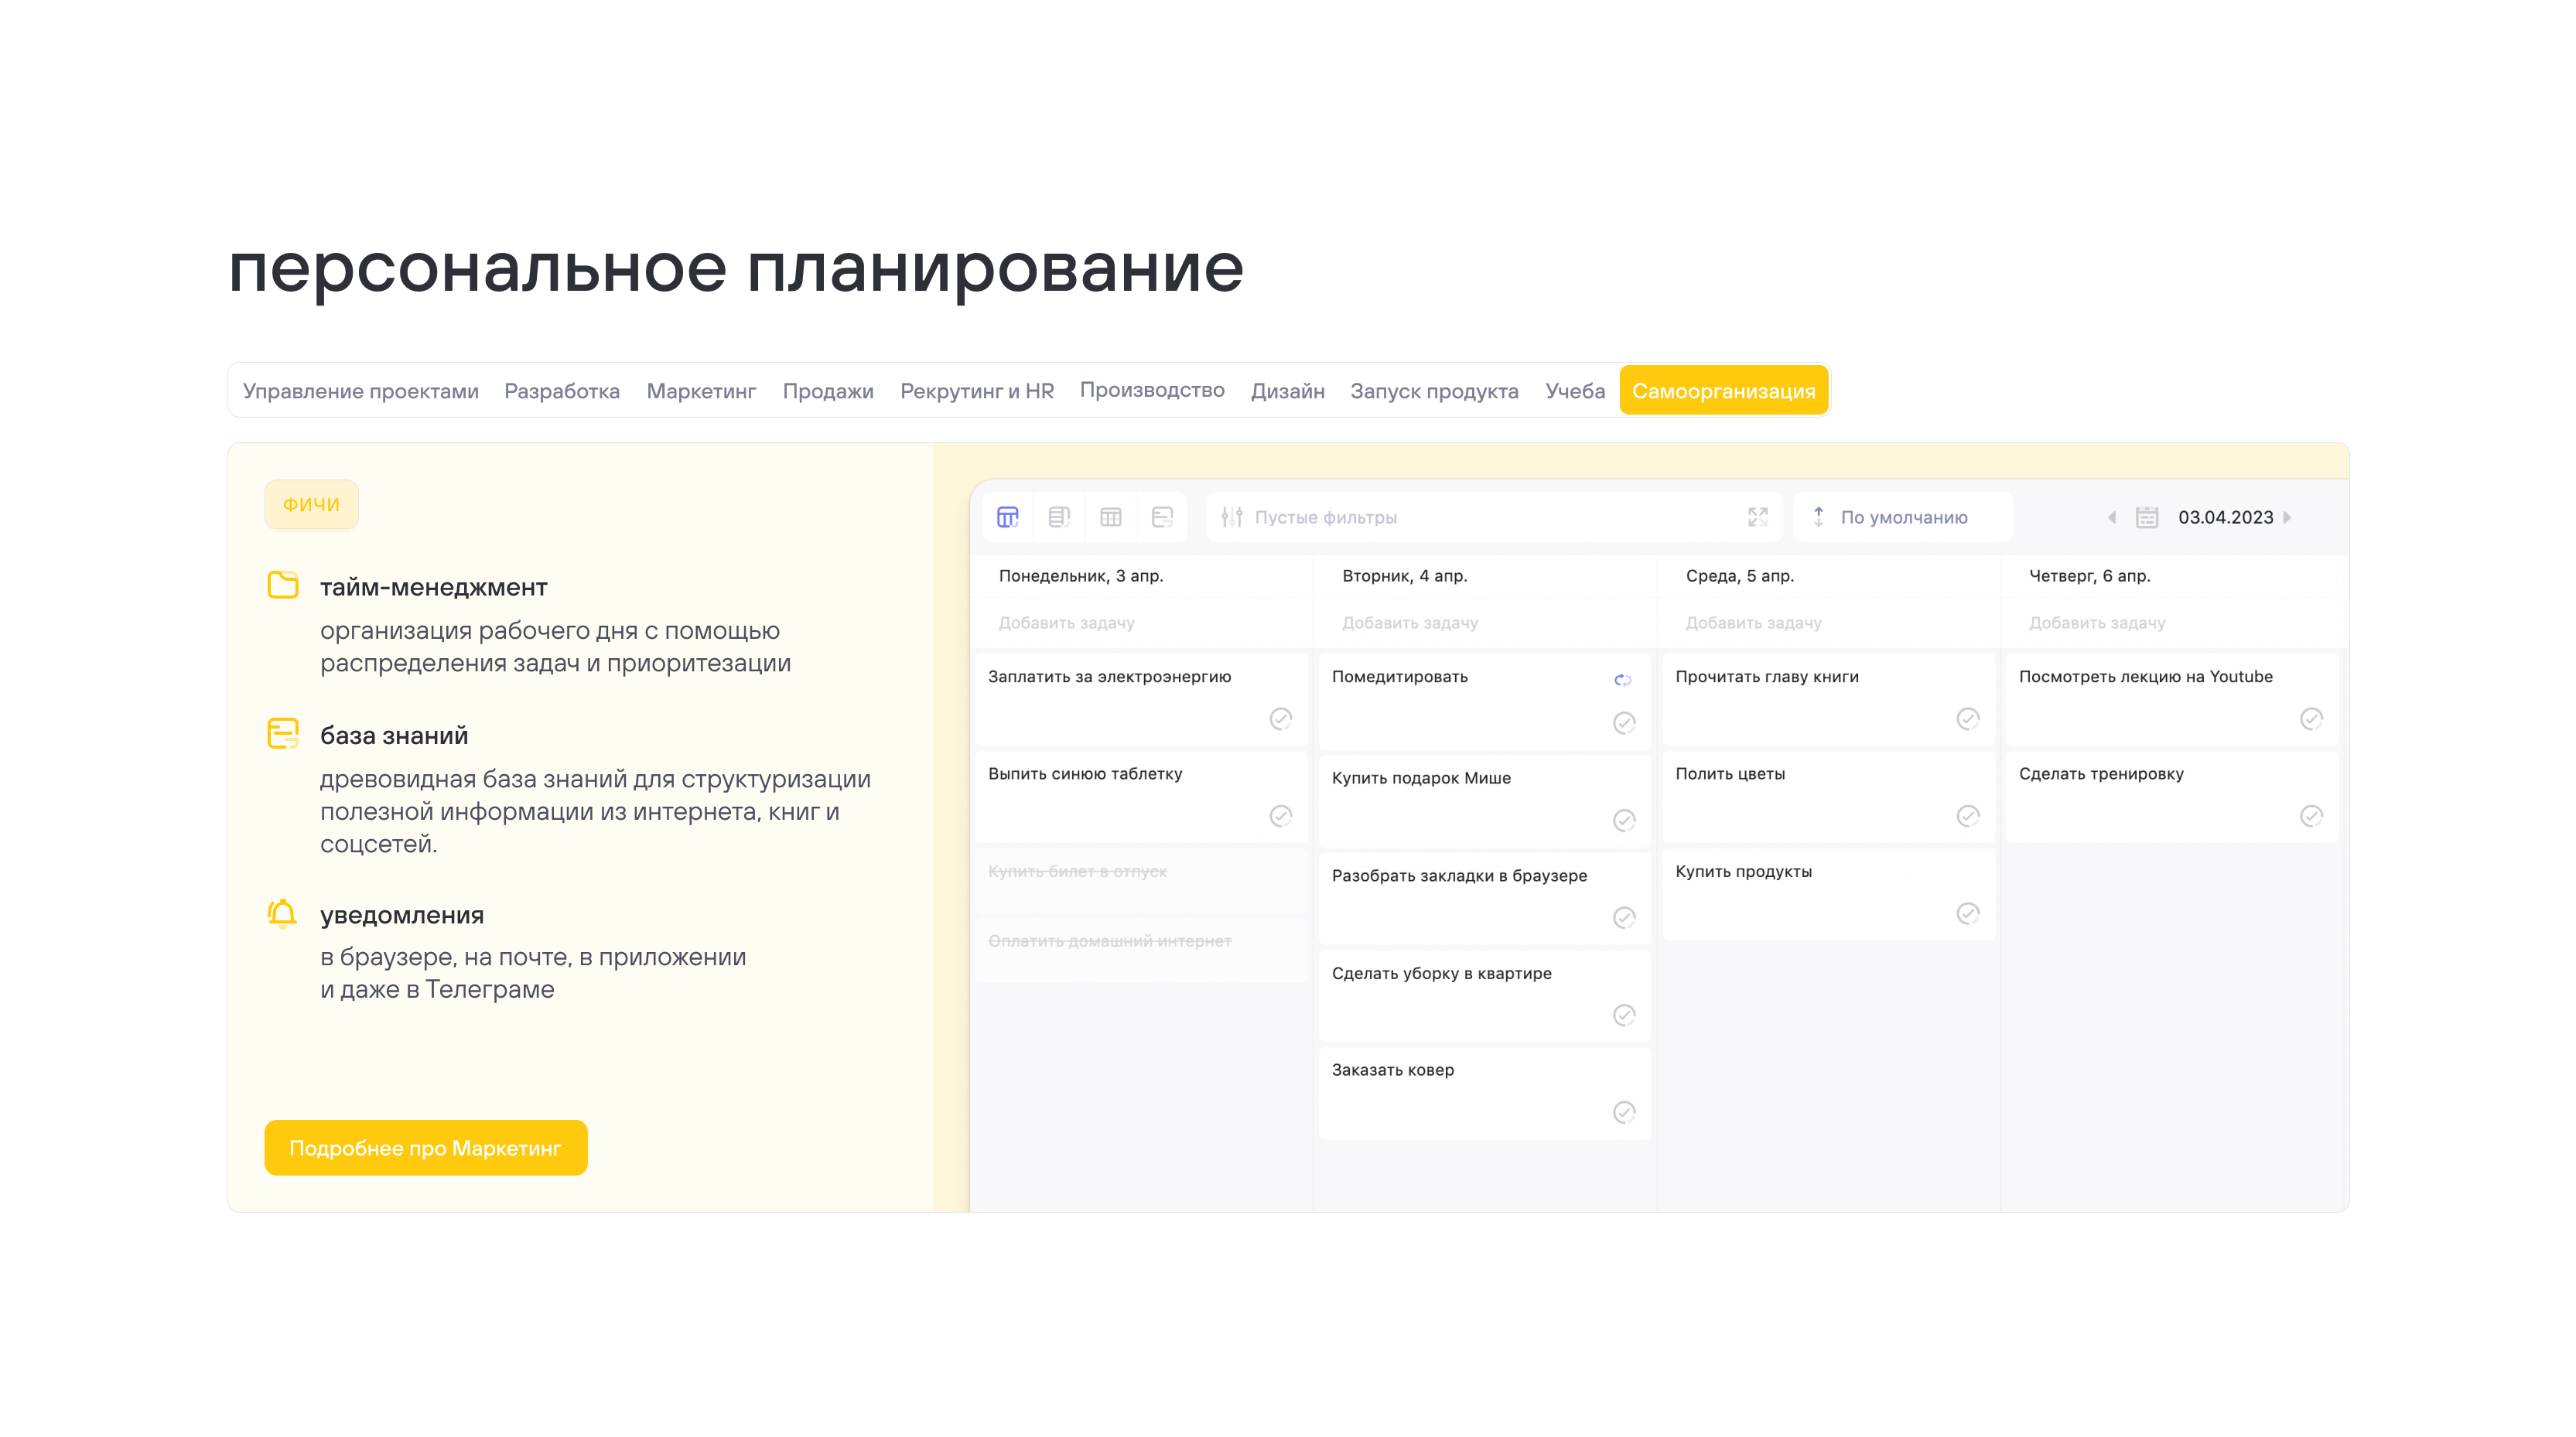This screenshot has height=1437, width=2576.
Task: Click the repeat icon on Помедитировать
Action: 1622,680
